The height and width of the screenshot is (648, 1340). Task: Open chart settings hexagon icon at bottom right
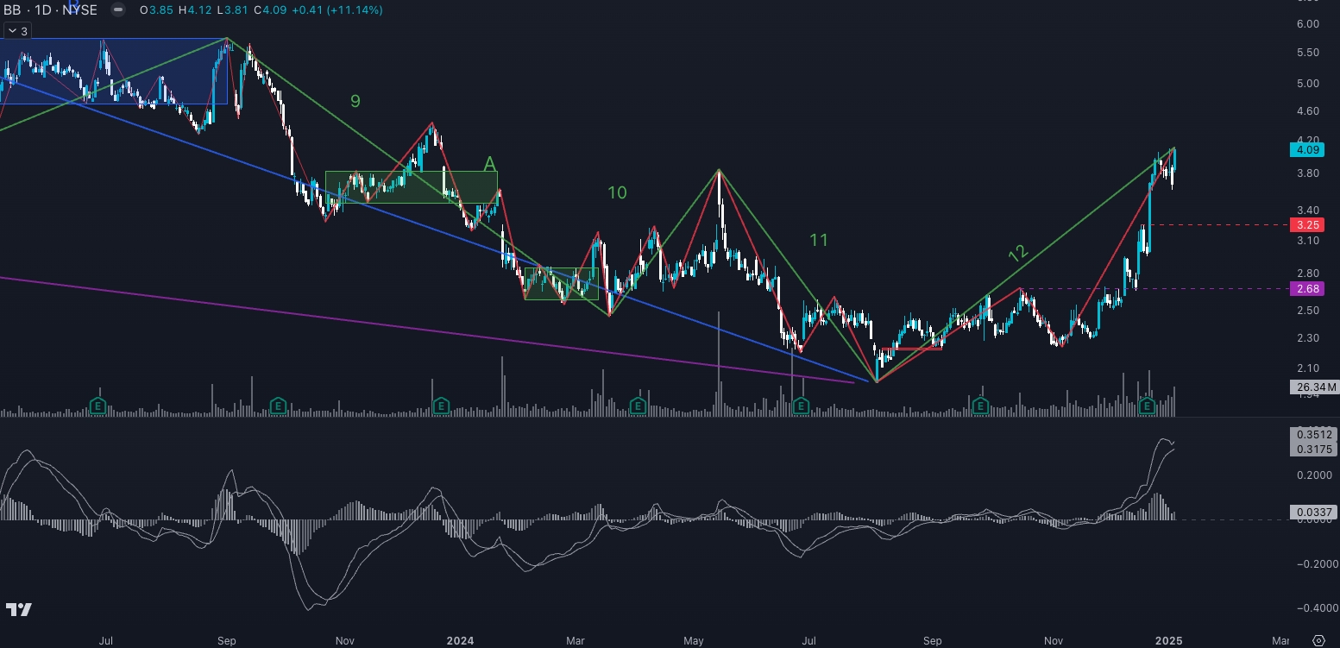(x=1318, y=640)
